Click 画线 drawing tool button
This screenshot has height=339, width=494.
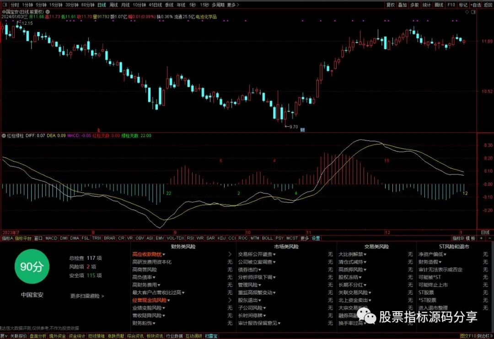[x=439, y=5]
